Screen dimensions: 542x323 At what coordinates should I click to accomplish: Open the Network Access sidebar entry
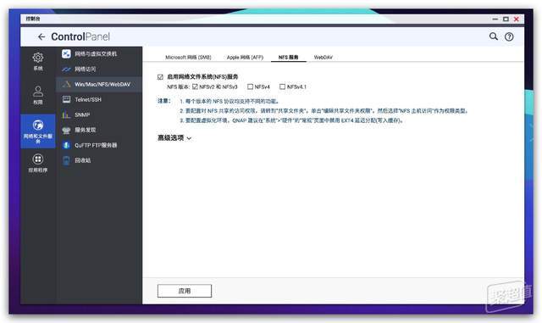pos(99,70)
